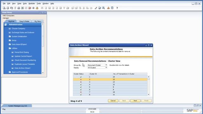Click Next in Data Archive Wizard
The height and width of the screenshot is (114, 203).
(135, 101)
